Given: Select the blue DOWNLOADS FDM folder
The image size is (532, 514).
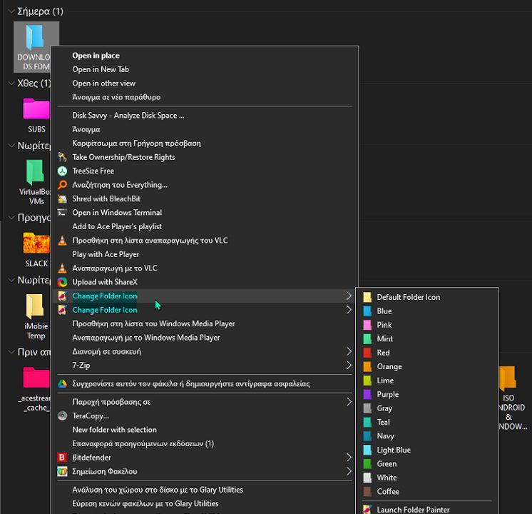Looking at the screenshot, I should point(36,47).
